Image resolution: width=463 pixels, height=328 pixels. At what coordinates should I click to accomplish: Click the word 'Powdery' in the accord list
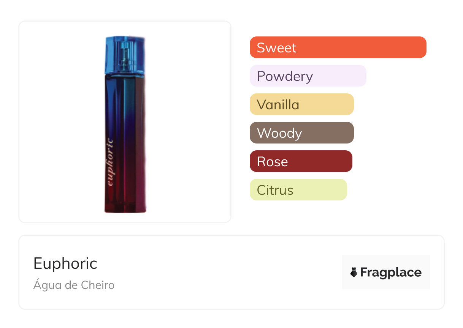tap(285, 76)
